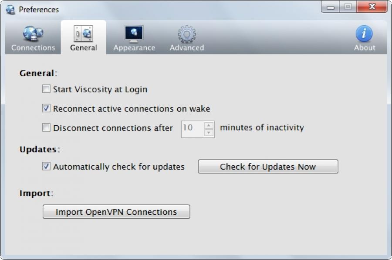Click Check for Updates Now button

(268, 167)
